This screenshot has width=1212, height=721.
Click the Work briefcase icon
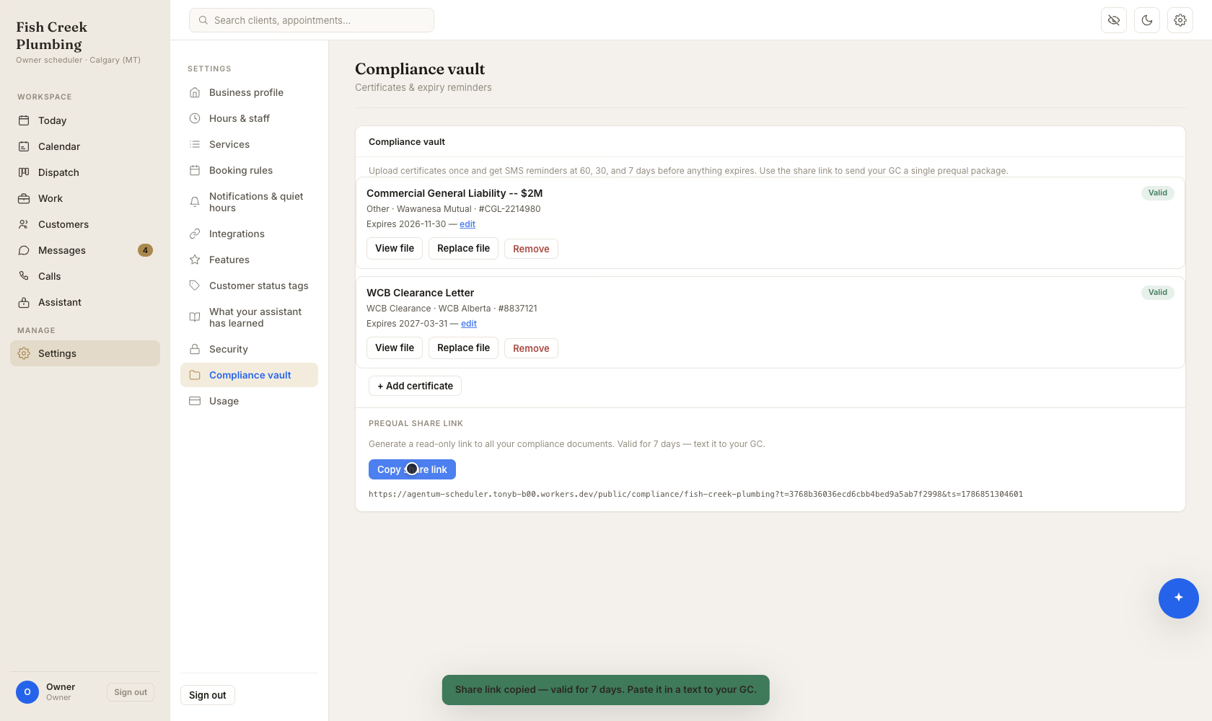24,198
